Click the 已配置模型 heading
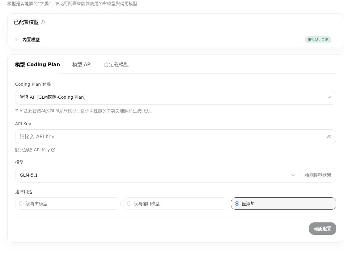 click(26, 22)
